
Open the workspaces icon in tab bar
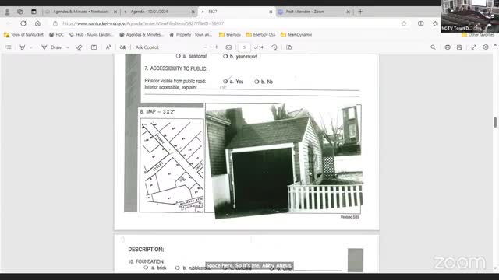[20, 12]
